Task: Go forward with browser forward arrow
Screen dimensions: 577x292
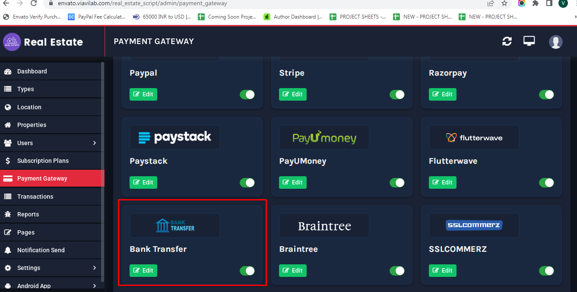Action: pos(20,3)
